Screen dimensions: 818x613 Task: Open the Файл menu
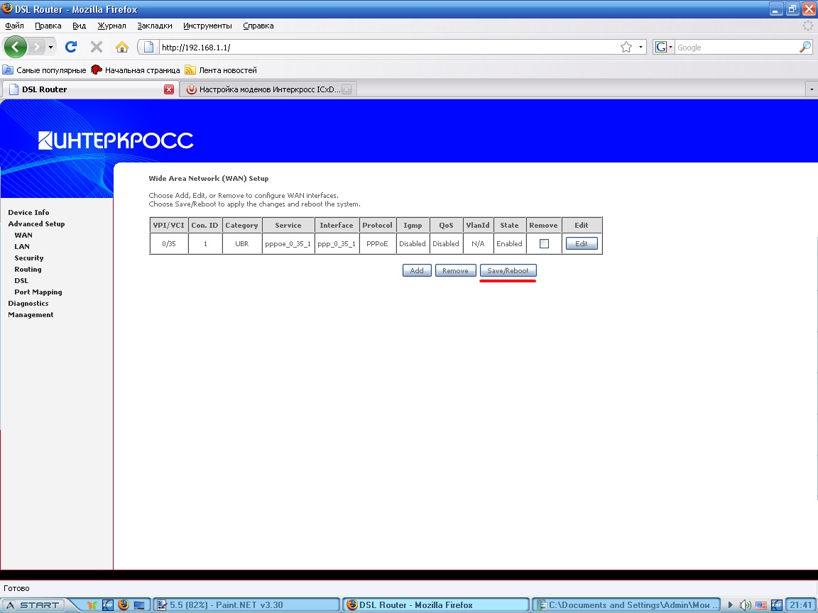point(15,26)
